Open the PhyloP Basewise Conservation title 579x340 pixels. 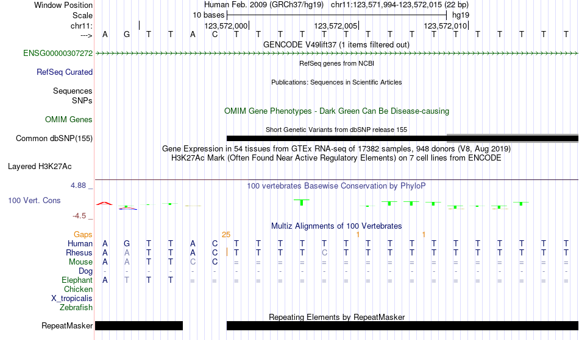[x=336, y=186]
